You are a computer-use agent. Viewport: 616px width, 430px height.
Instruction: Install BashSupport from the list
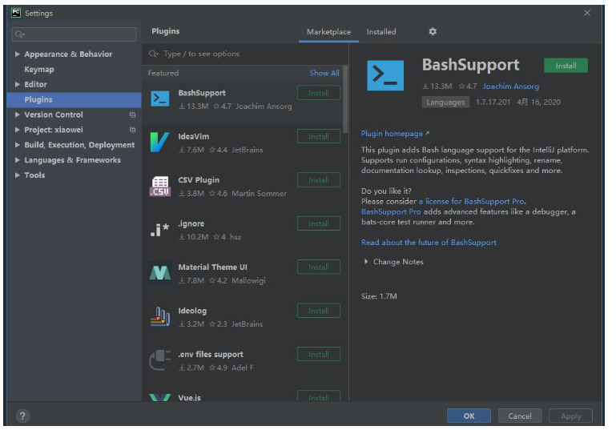pos(319,93)
